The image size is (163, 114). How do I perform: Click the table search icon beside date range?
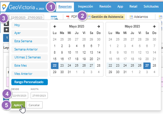click(x=54, y=18)
